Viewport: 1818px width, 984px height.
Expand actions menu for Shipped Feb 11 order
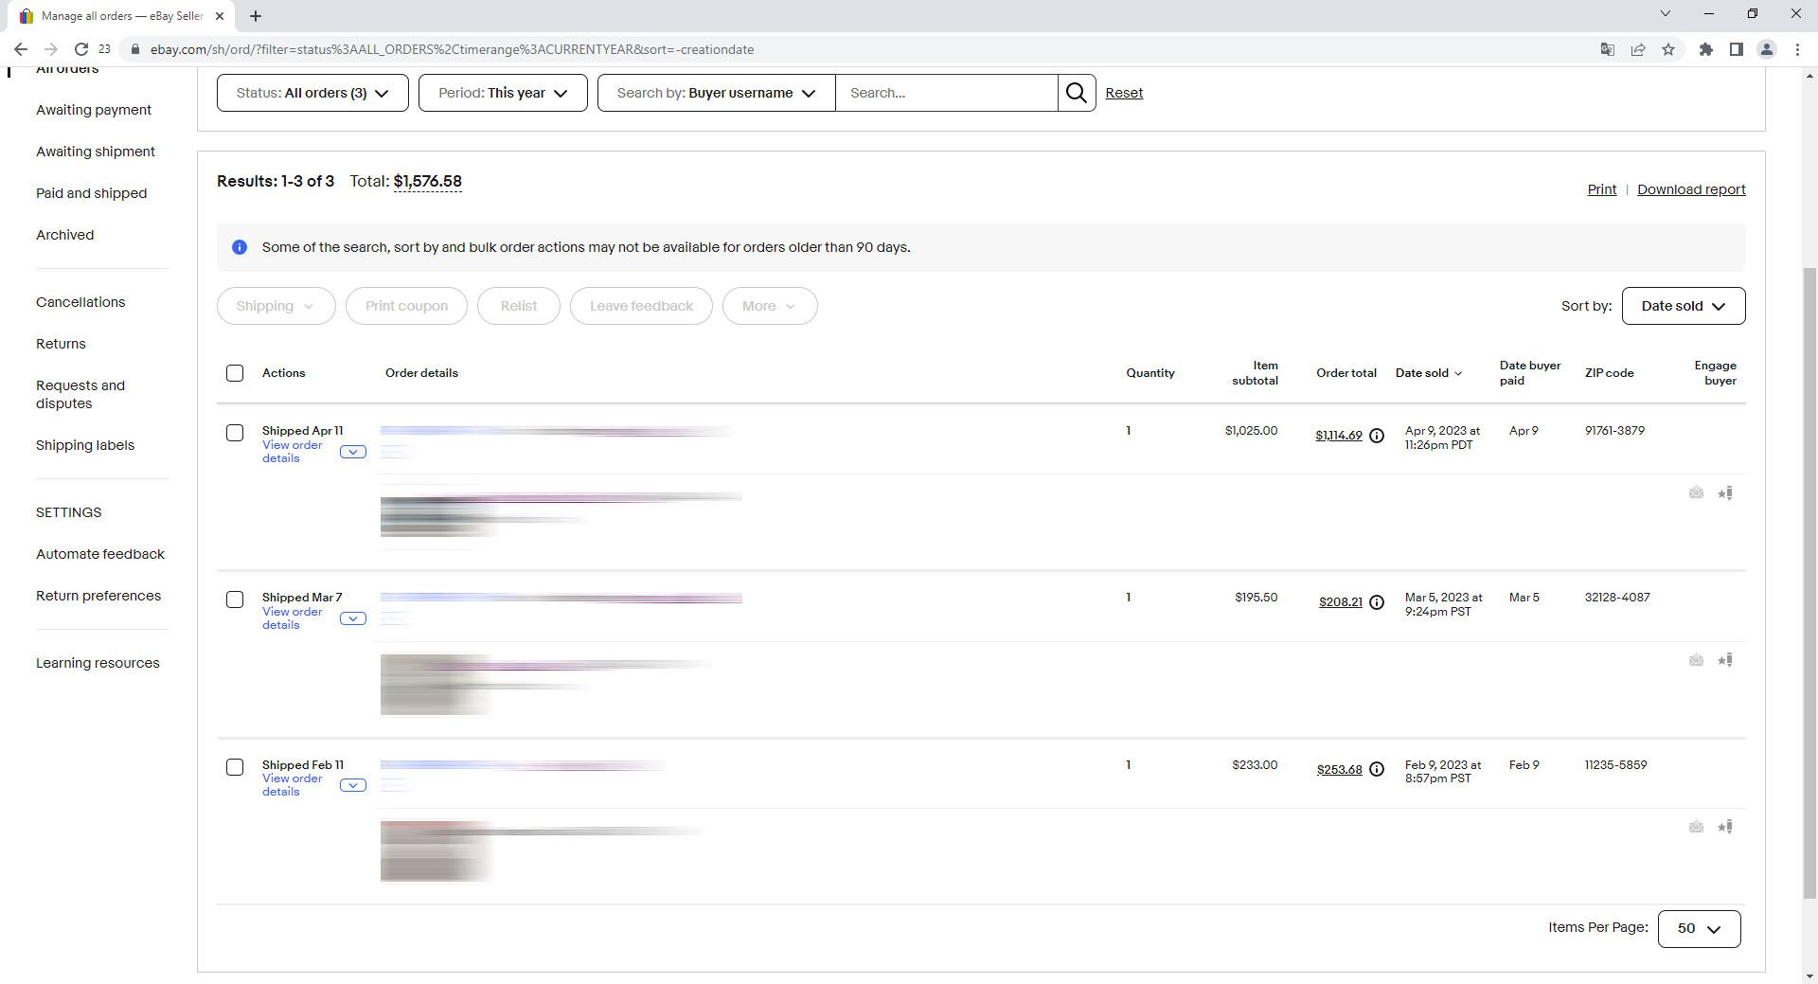(x=353, y=785)
